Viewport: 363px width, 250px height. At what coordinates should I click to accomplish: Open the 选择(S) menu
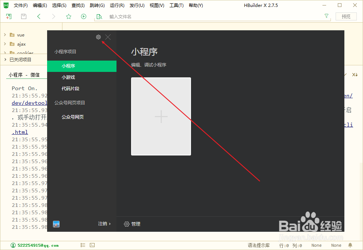pos(59,5)
